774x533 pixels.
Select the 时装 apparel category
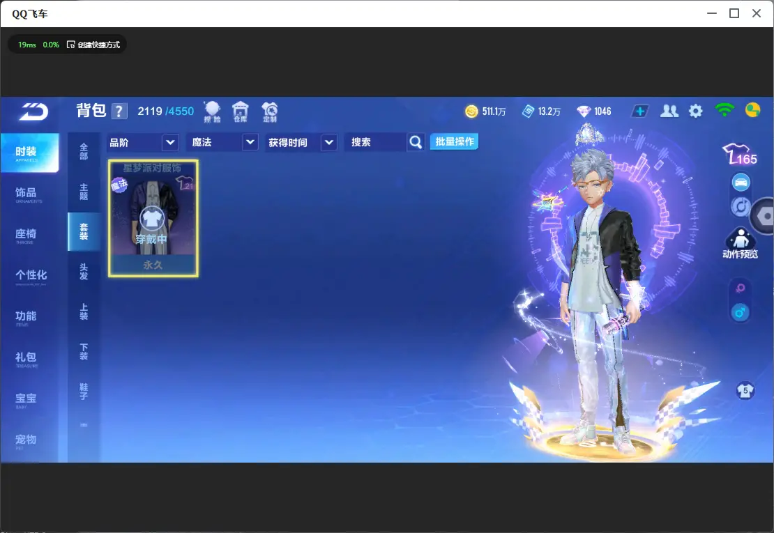29,153
